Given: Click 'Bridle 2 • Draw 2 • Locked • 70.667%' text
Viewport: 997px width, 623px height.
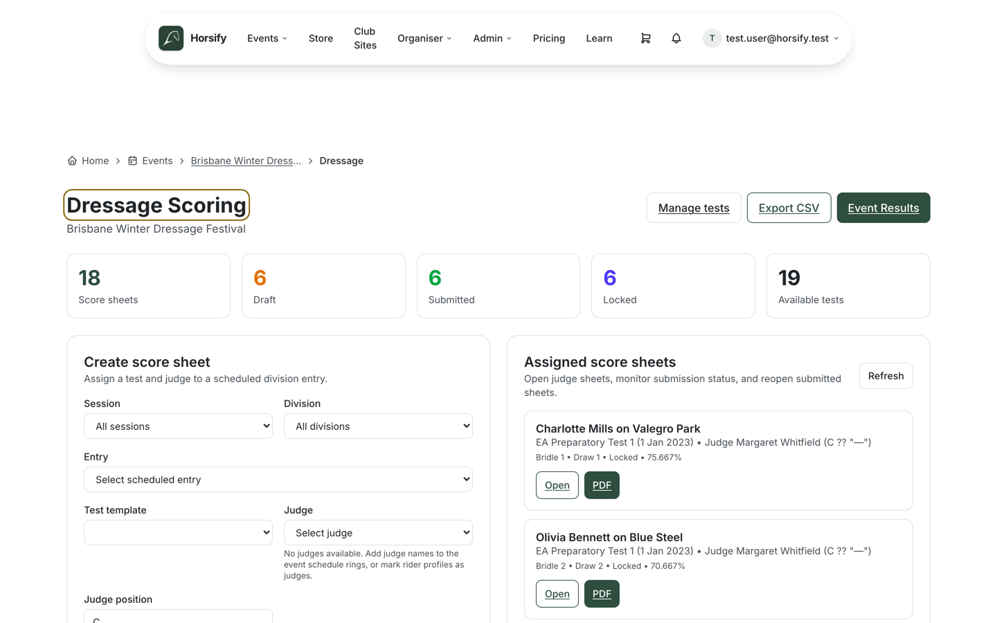Looking at the screenshot, I should [x=611, y=566].
